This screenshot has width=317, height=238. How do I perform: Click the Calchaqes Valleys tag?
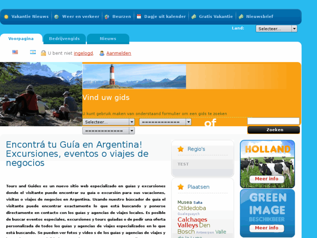pos(192,222)
